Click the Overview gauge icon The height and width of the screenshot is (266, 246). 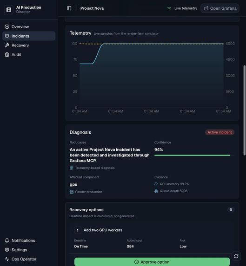point(7,27)
